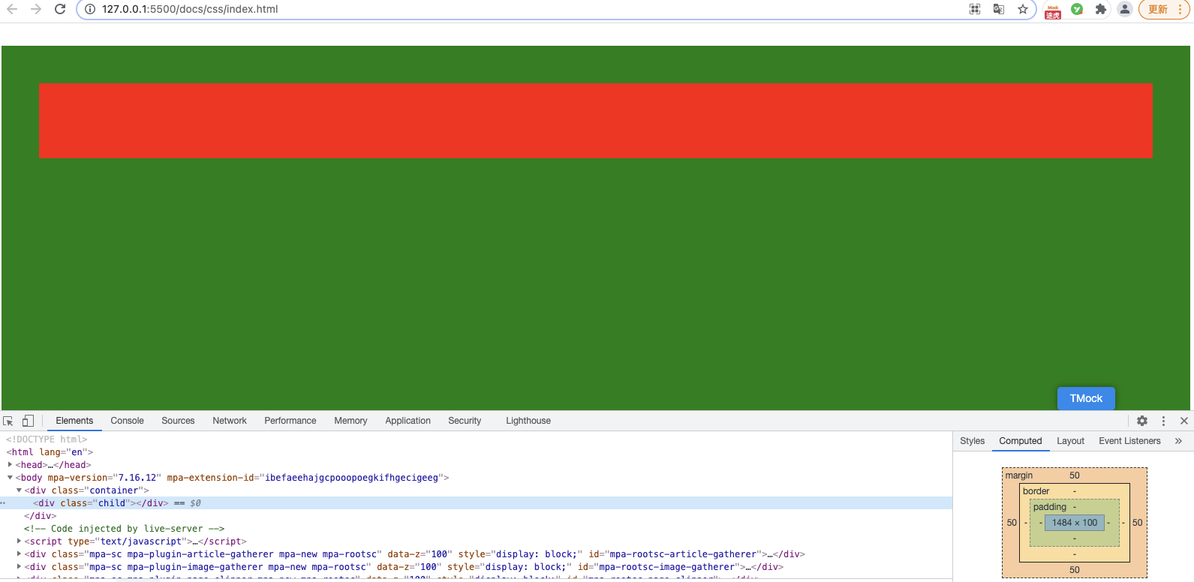1194x582 pixels.
Task: Open the QR code grid icon
Action: (975, 9)
